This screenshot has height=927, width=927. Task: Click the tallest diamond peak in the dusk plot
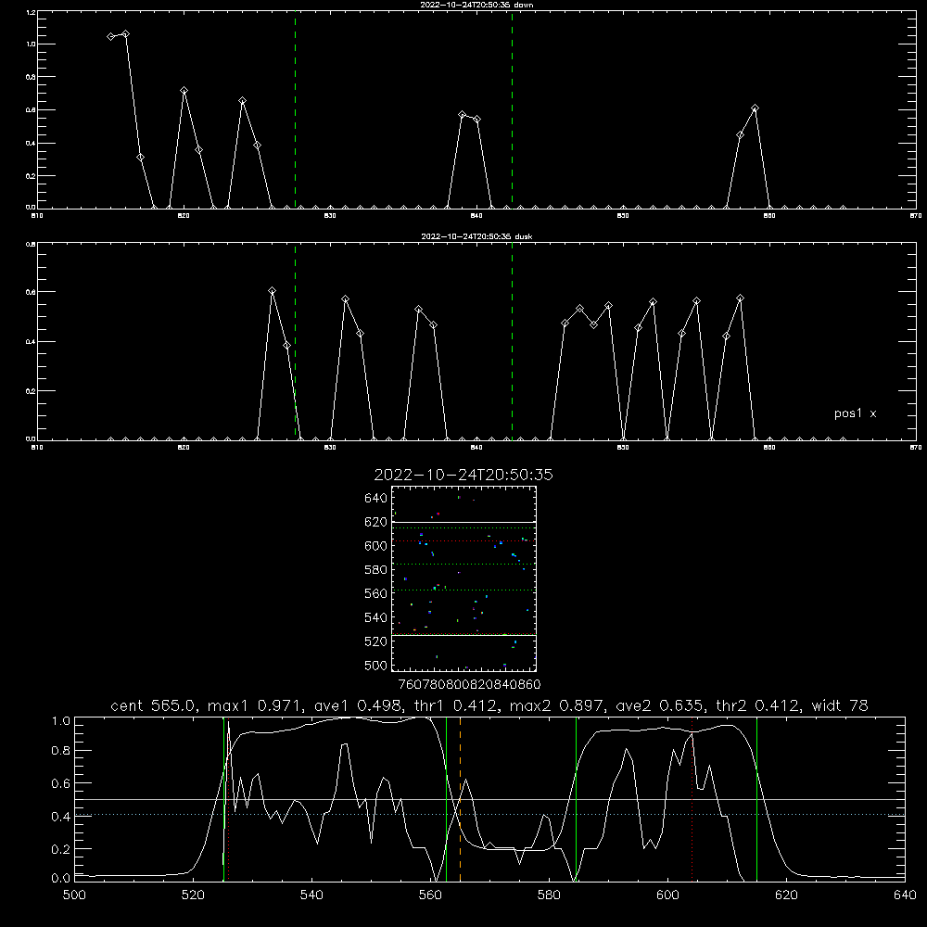272,291
